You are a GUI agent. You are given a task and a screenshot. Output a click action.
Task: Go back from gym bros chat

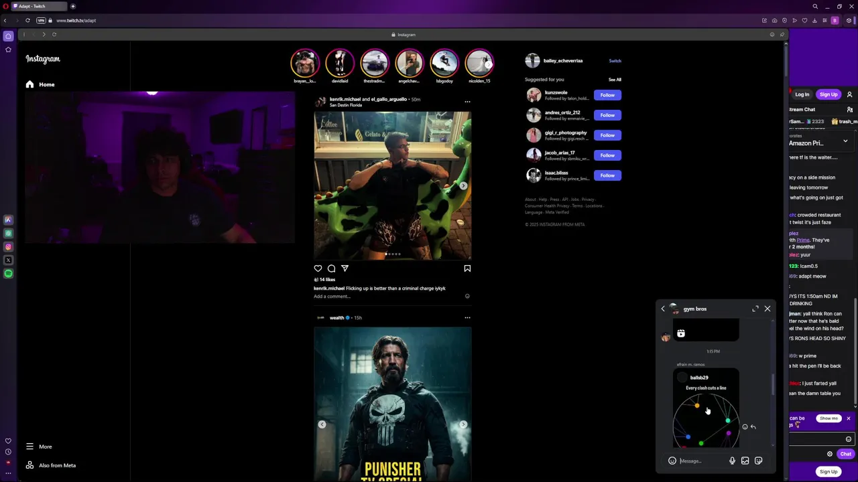coord(663,309)
